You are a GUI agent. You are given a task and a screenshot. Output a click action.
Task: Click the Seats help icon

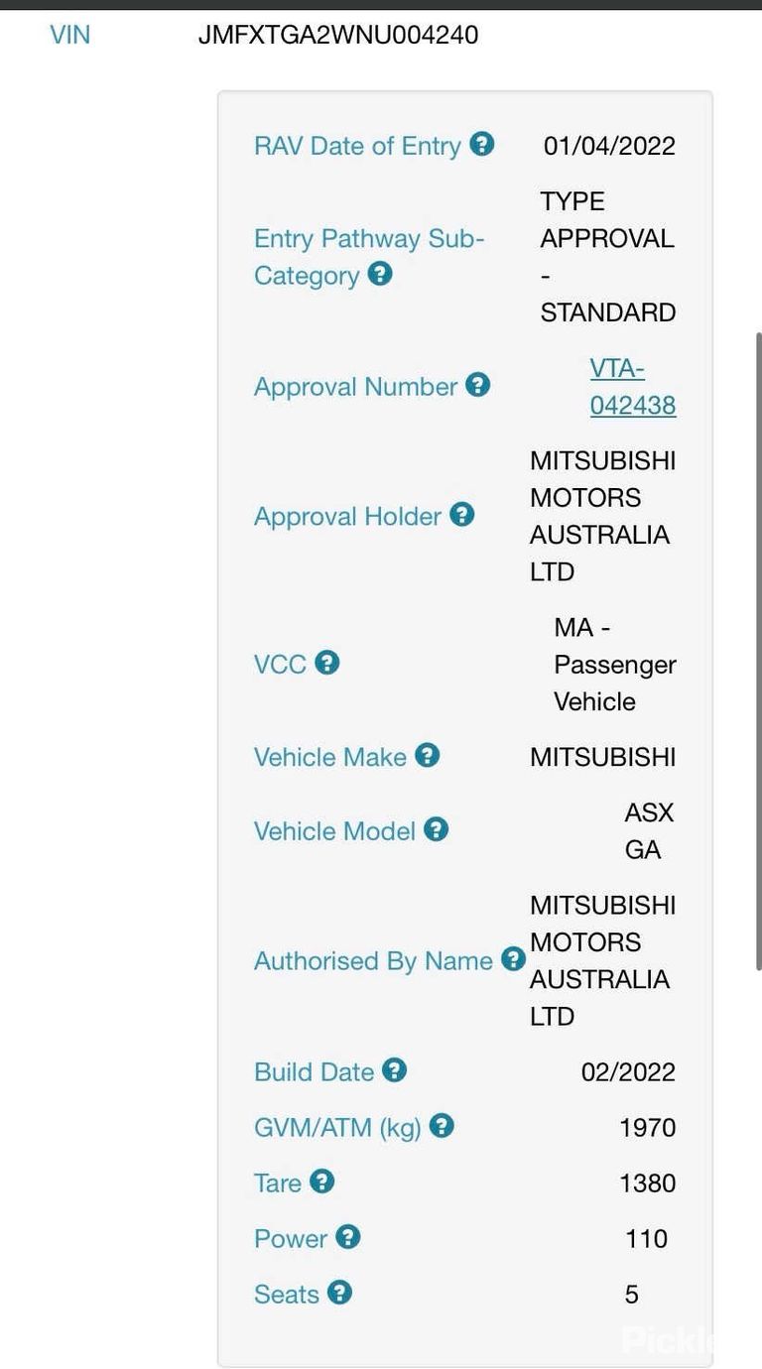(x=340, y=1292)
